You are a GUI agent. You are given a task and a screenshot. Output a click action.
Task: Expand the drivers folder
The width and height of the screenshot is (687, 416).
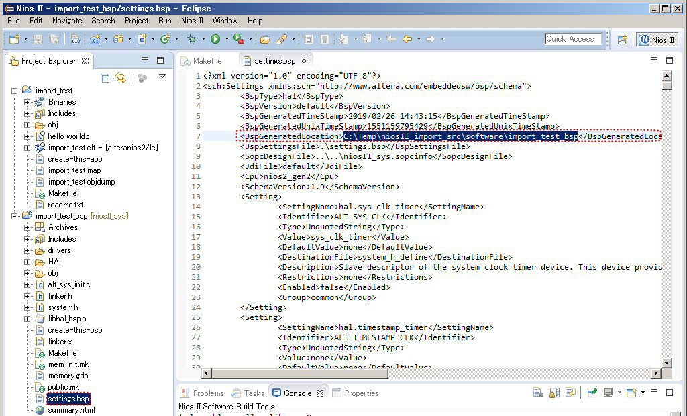coord(28,250)
